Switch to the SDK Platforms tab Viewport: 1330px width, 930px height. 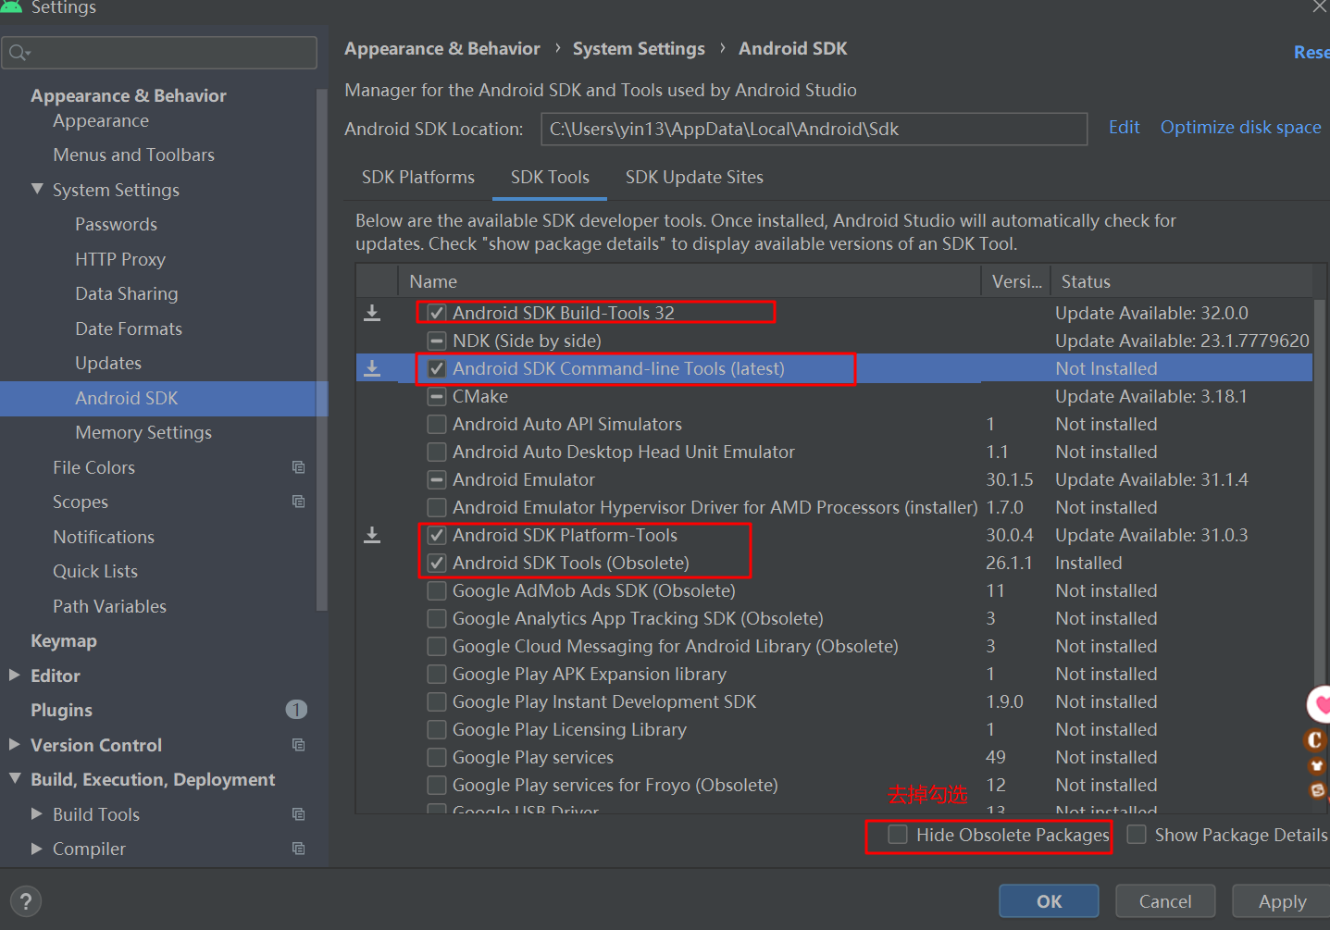(x=418, y=177)
